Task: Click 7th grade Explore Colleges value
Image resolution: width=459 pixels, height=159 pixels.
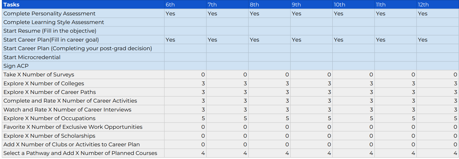Action: pyautogui.click(x=245, y=83)
